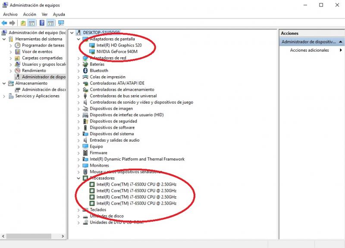The height and width of the screenshot is (248, 345).
Task: Select Controladoras de almacenamiento
Action: pos(122,90)
